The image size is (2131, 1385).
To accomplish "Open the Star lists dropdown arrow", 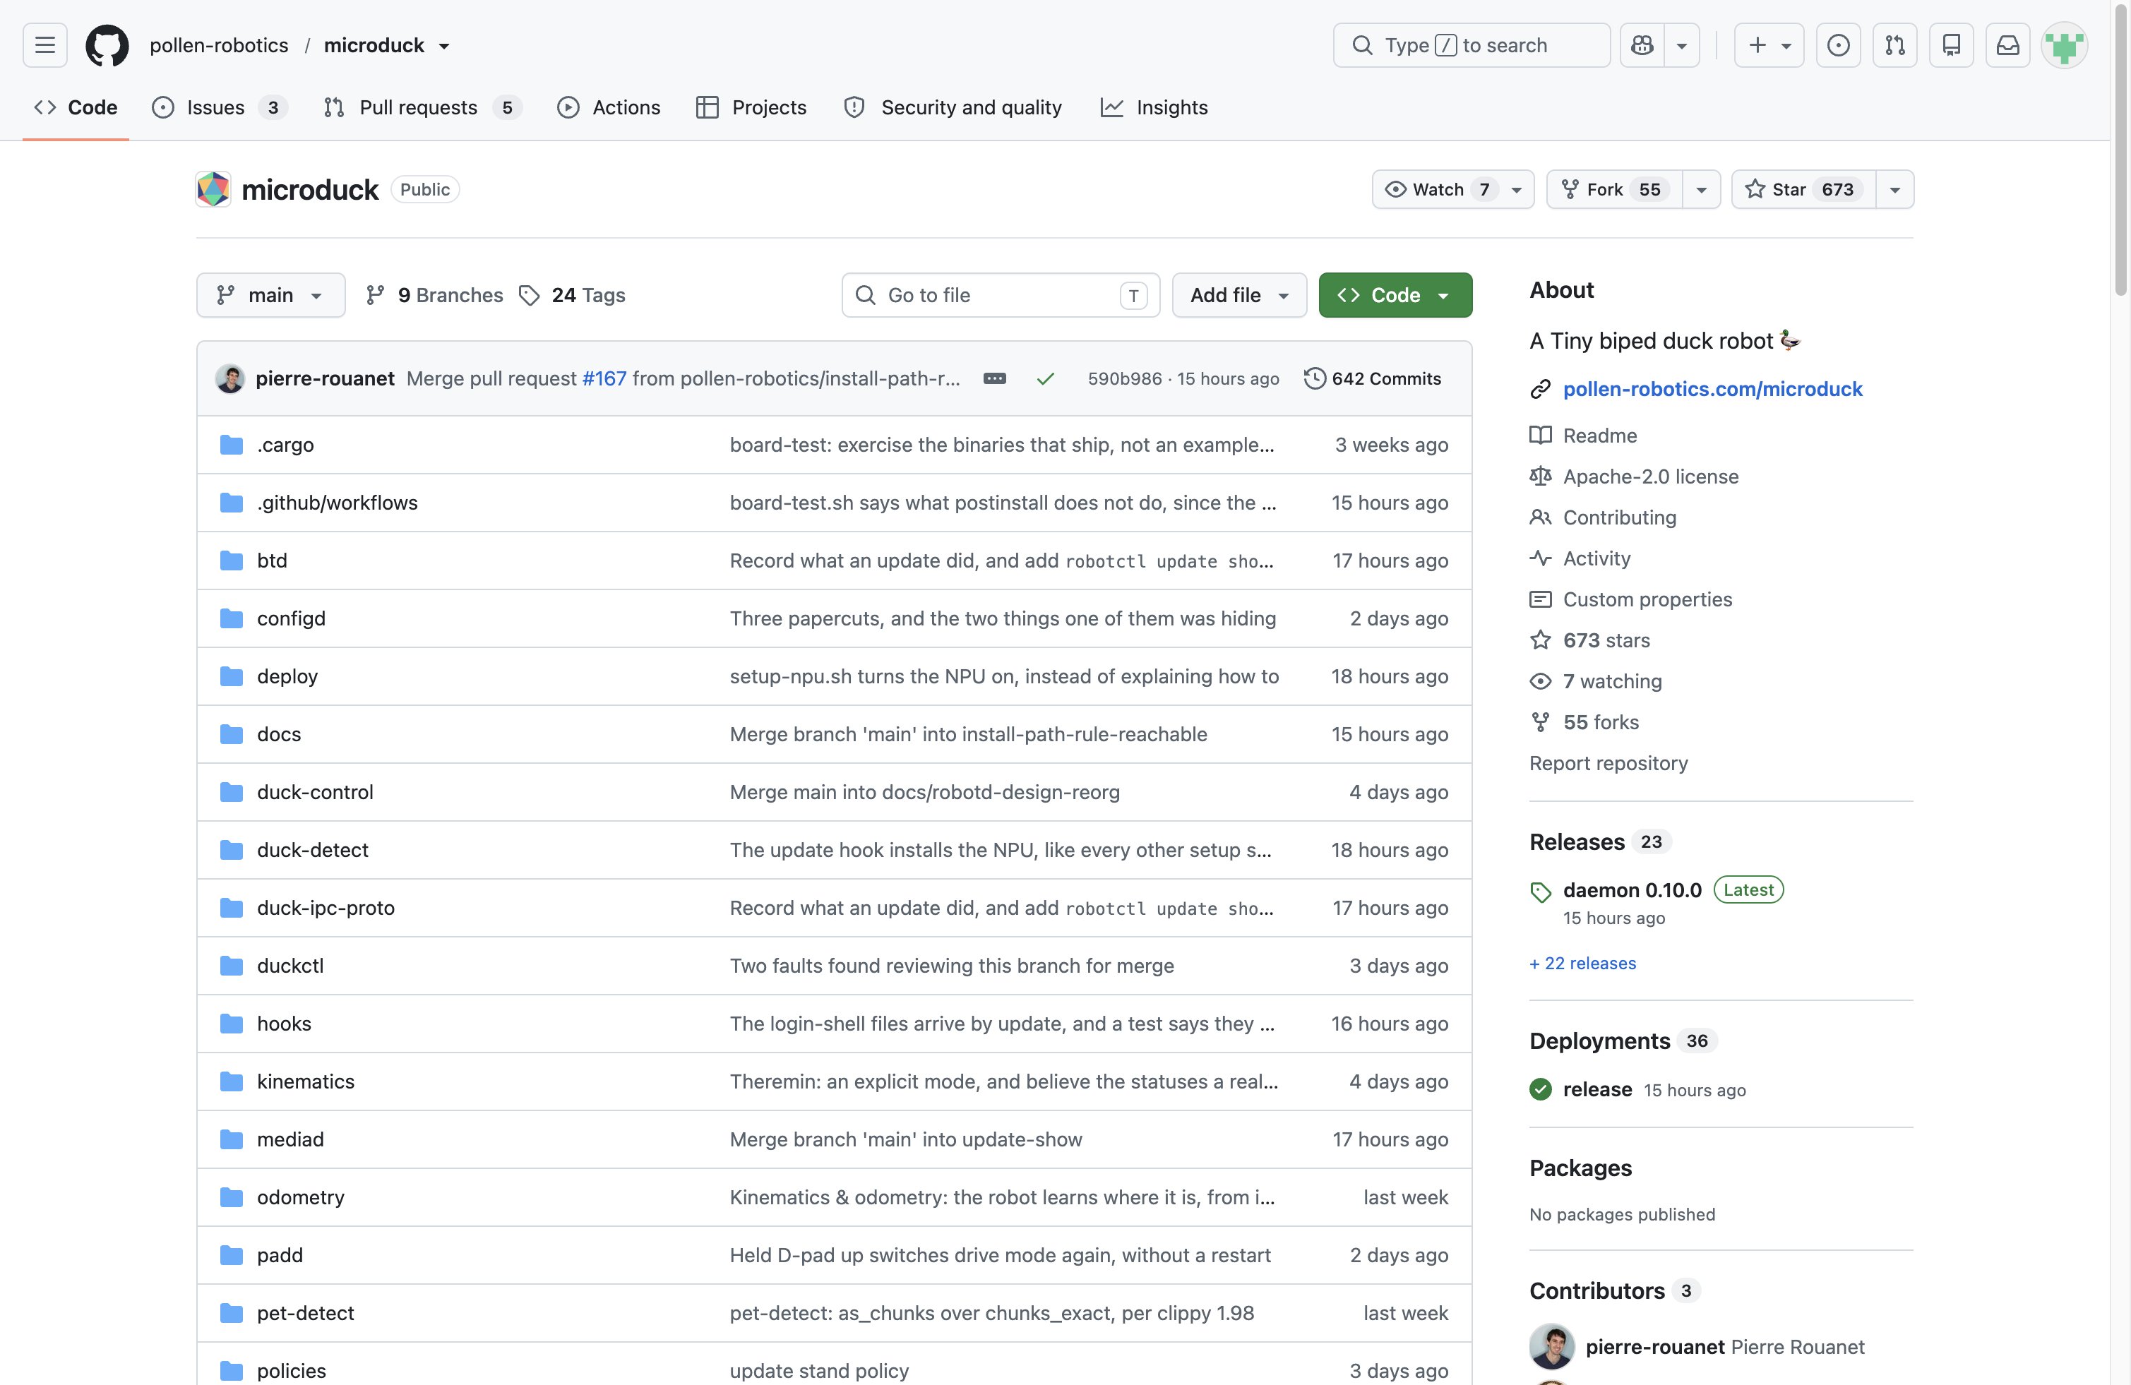I will click(1894, 189).
